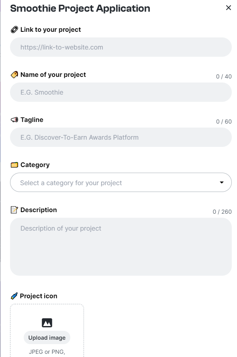Click the Link to your project label
The height and width of the screenshot is (357, 237).
pyautogui.click(x=51, y=30)
